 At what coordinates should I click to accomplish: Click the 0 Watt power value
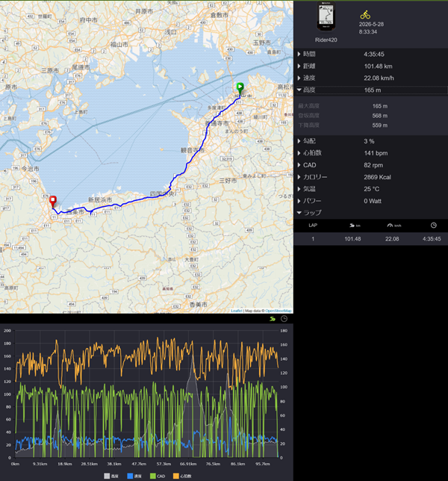click(373, 201)
